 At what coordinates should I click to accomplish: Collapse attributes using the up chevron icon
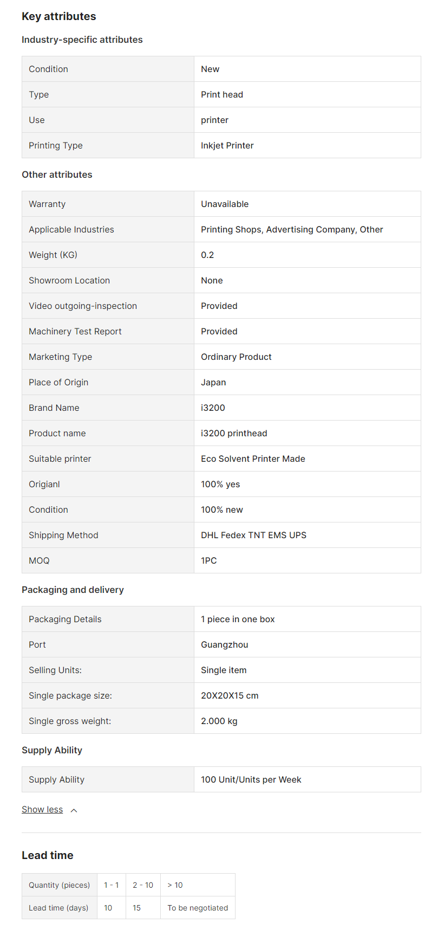point(74,810)
